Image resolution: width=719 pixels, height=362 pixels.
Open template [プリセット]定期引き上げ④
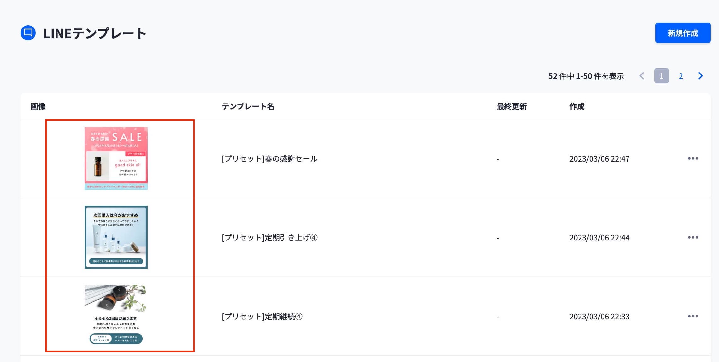(x=269, y=238)
